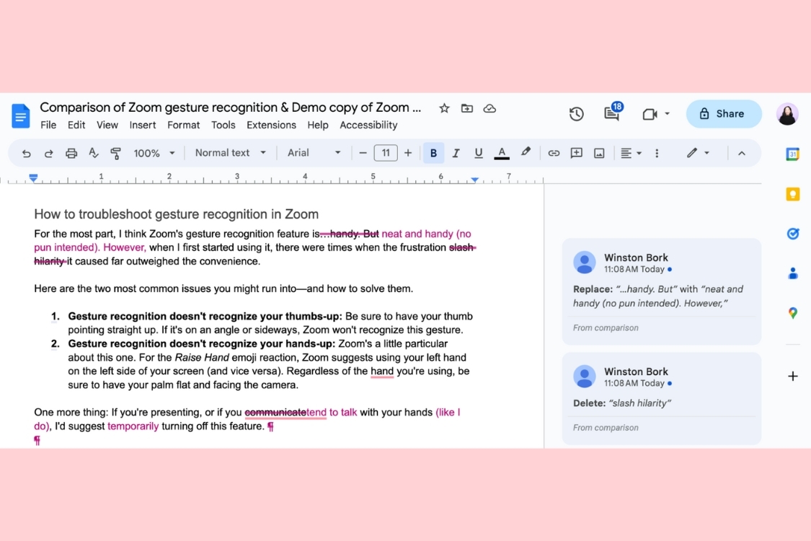Print the document
This screenshot has width=811, height=541.
[x=71, y=153]
